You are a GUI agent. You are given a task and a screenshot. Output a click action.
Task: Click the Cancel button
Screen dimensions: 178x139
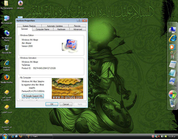click(66, 104)
